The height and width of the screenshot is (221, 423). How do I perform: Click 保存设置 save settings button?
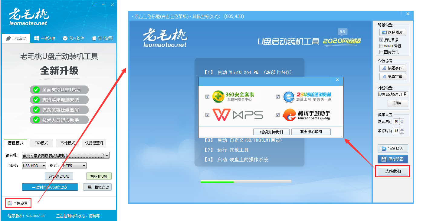coord(392,159)
